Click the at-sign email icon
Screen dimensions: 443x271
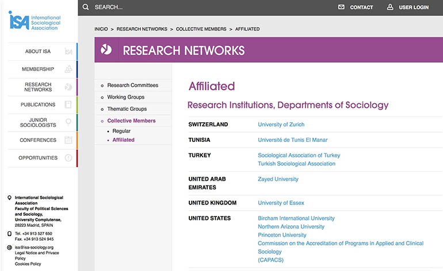click(9, 247)
